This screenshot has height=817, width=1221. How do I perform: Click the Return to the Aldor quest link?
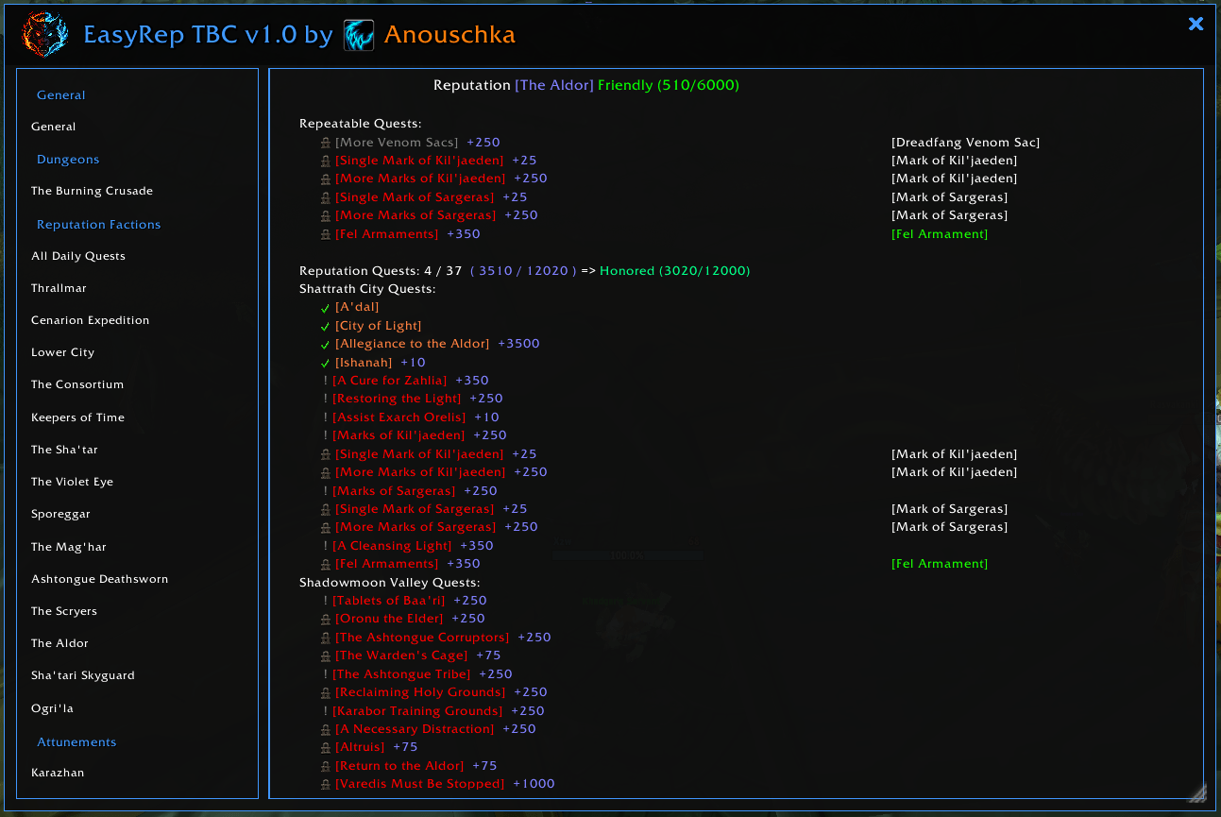coord(399,766)
